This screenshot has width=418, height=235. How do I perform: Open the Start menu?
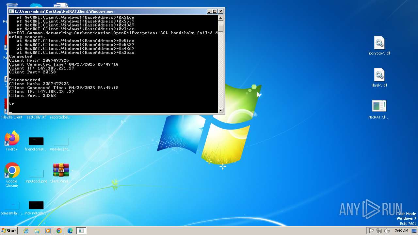click(x=9, y=230)
